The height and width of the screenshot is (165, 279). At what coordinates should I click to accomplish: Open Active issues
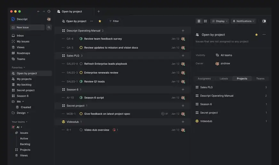(x=24, y=138)
